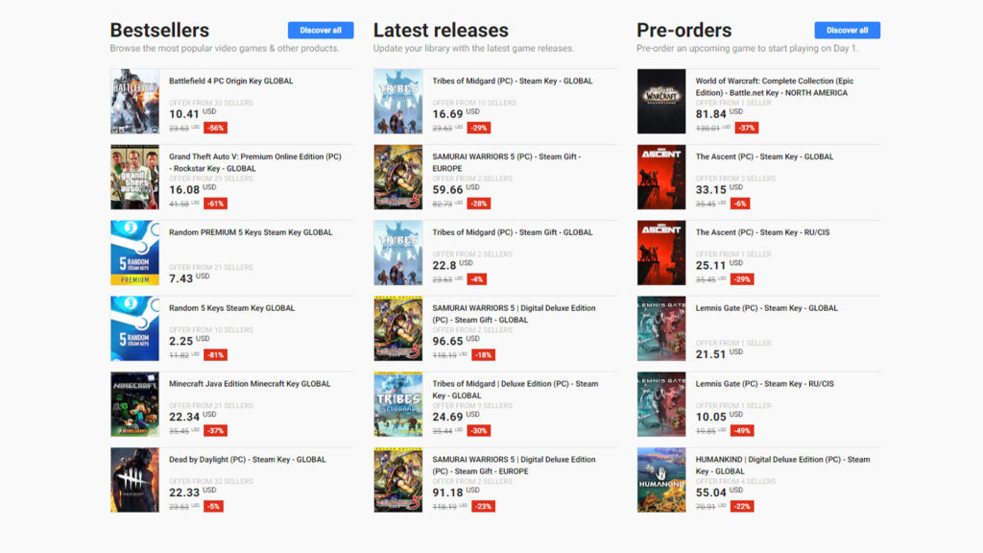Click 'Tribes of Midgard (PC) - Steam Gift - GLOBAL' title

click(513, 232)
